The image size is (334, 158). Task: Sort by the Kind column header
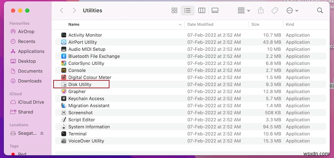[x=290, y=25]
